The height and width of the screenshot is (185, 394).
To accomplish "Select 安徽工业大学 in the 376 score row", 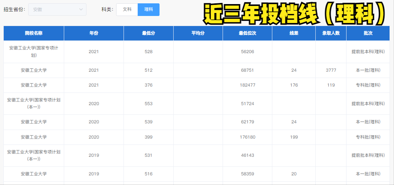I will pos(34,85).
